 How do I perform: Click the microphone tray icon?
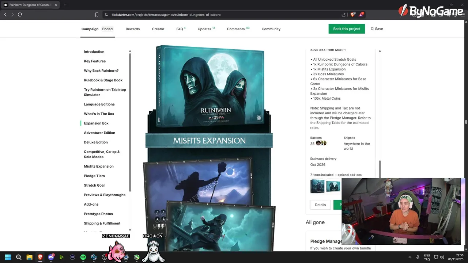418,257
